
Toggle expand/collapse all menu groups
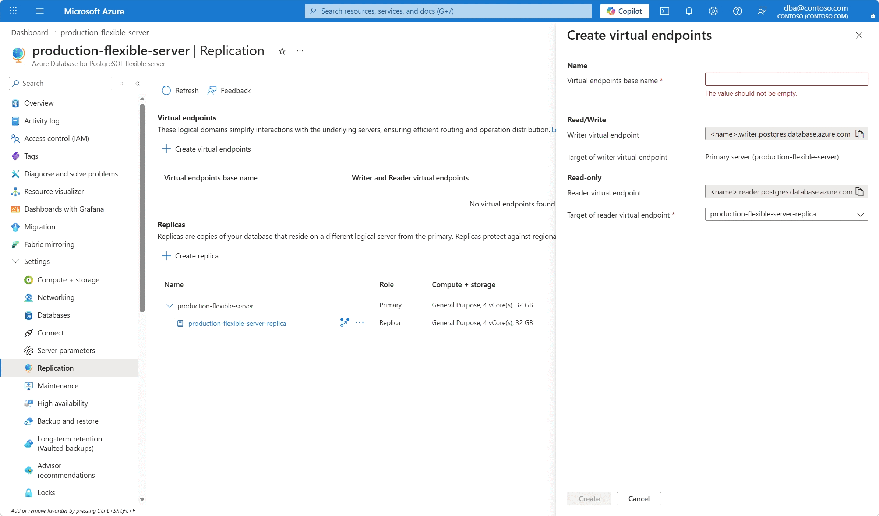[x=121, y=84]
